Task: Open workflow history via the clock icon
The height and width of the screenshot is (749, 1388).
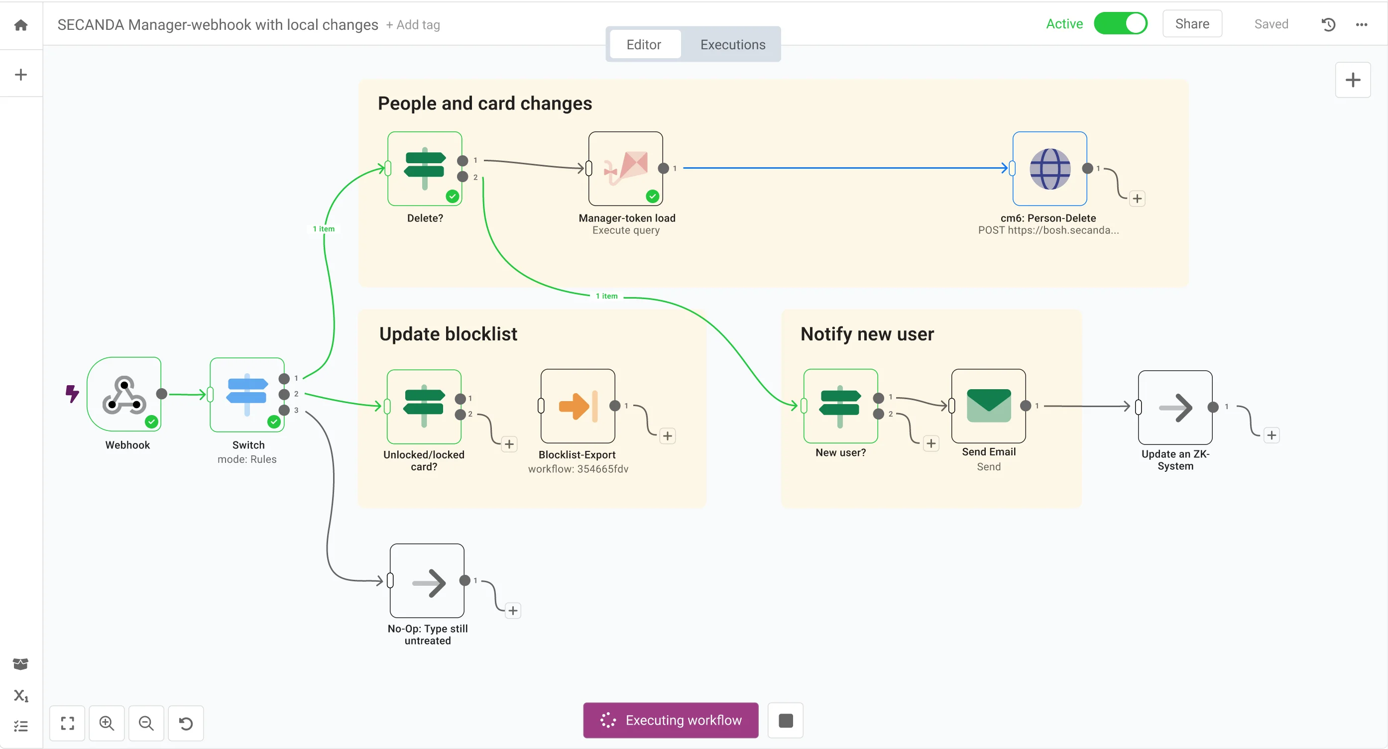Action: tap(1328, 24)
